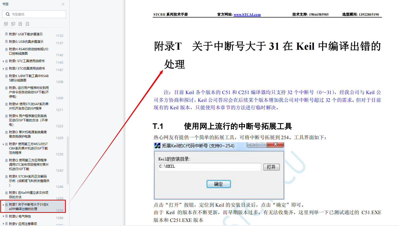Click the expand all bookmarks icon

click(x=6, y=24)
